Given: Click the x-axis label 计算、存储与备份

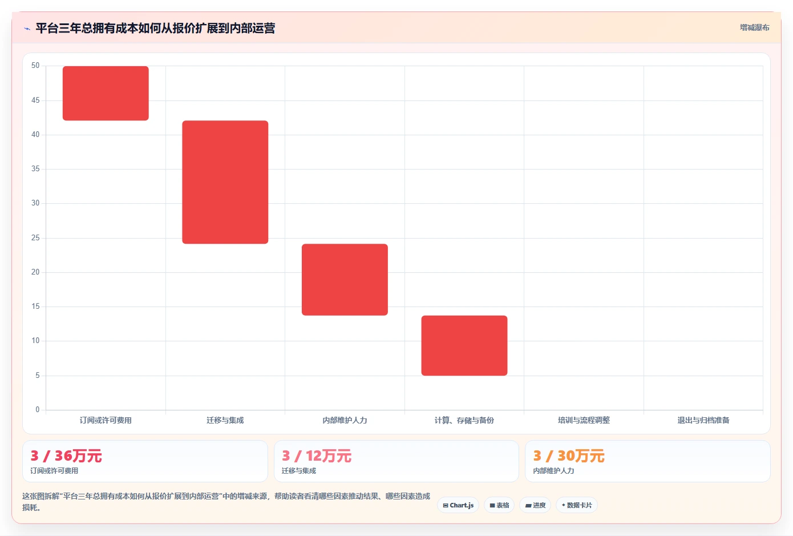Looking at the screenshot, I should [x=464, y=420].
